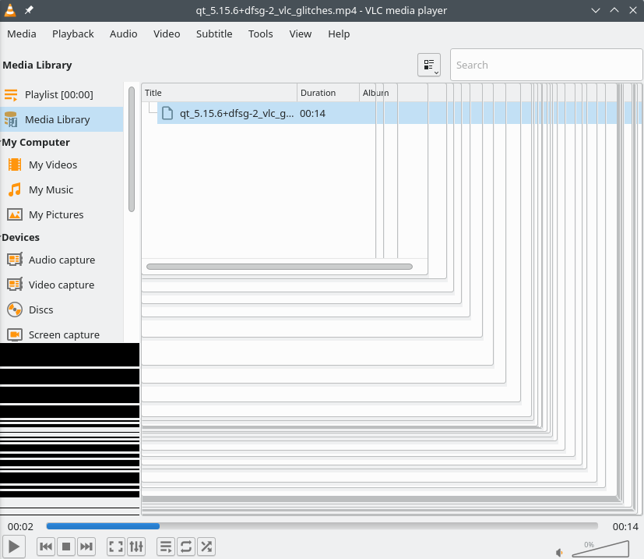The width and height of the screenshot is (644, 559).
Task: Open the Tools menu
Action: pyautogui.click(x=261, y=34)
